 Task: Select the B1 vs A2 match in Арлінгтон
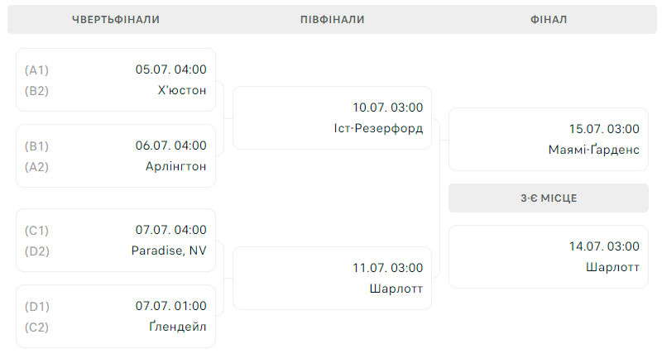pyautogui.click(x=116, y=155)
